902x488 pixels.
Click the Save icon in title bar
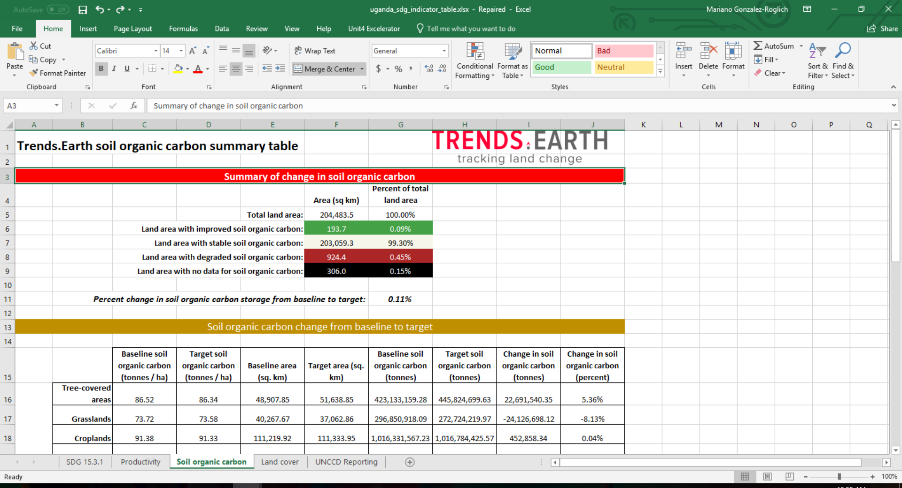pyautogui.click(x=83, y=9)
